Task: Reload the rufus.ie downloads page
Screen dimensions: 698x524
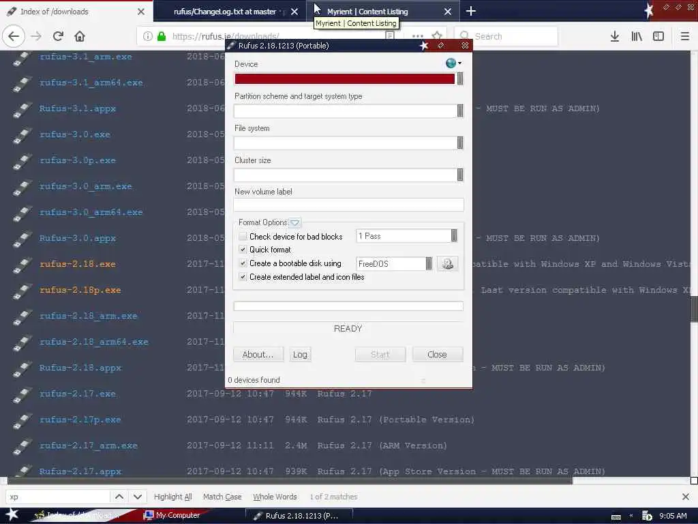Action: pyautogui.click(x=58, y=36)
